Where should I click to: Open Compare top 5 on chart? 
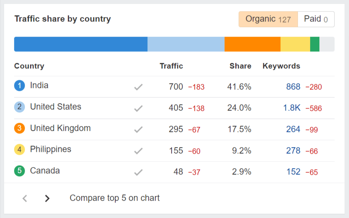coord(114,198)
